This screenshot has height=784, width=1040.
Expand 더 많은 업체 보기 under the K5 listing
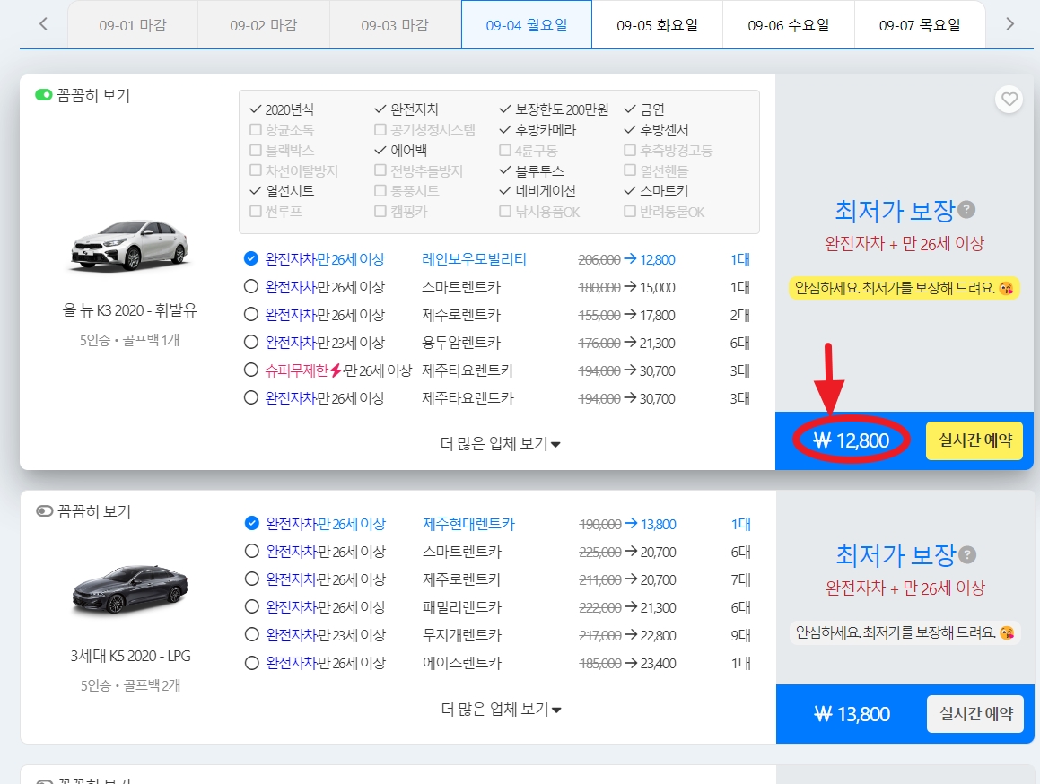pos(500,709)
